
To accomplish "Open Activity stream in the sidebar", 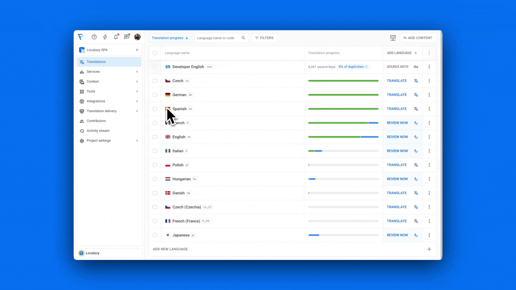I will 98,131.
